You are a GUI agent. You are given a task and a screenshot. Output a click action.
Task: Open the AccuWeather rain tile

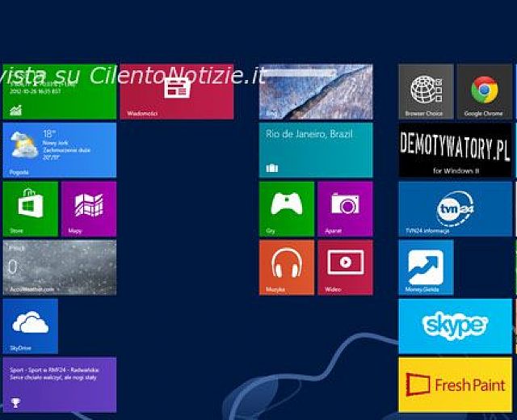coord(59,267)
